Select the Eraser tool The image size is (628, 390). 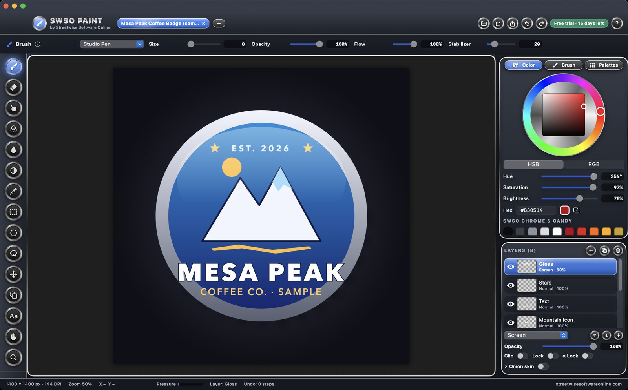[13, 87]
